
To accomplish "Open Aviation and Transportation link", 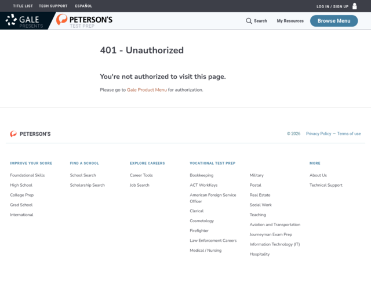I will 275,224.
